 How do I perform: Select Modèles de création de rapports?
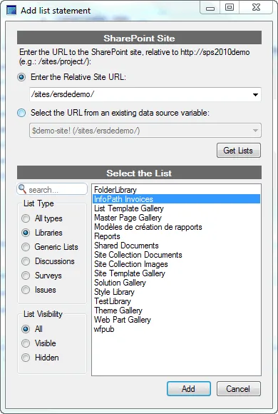[176, 227]
